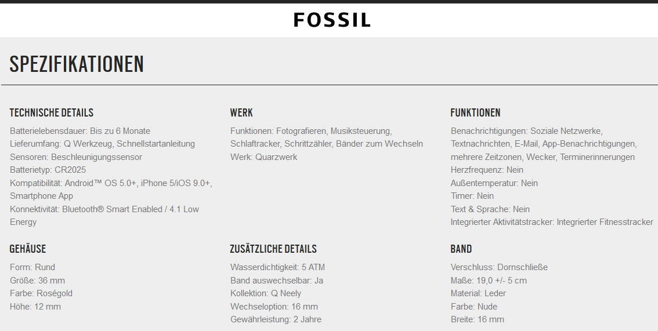Select the Farbe: Roségold text
Viewport: 658px width, 331px height.
coord(41,293)
